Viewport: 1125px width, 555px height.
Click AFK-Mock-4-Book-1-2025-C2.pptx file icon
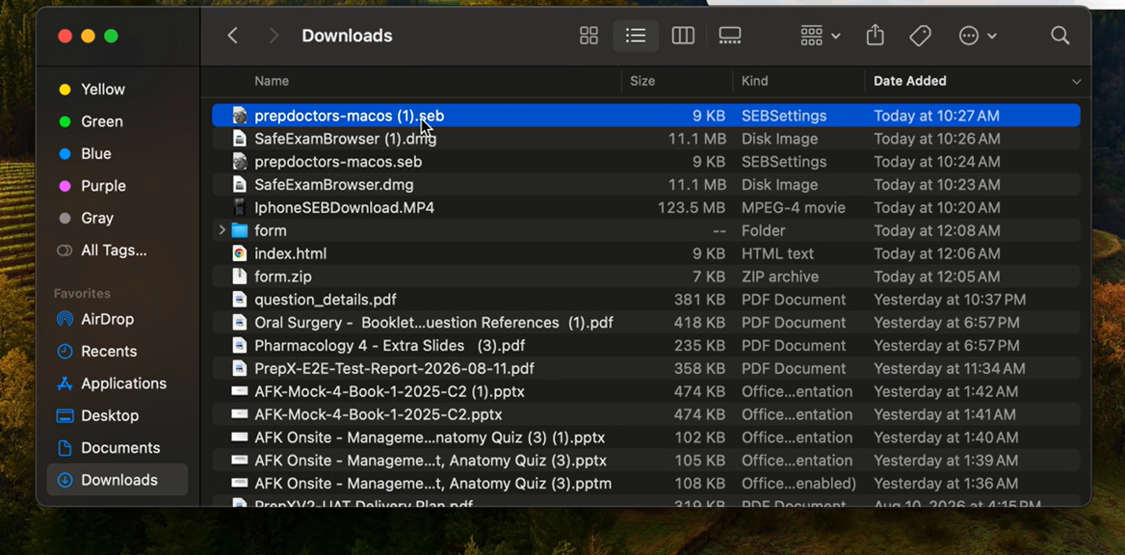pos(240,414)
